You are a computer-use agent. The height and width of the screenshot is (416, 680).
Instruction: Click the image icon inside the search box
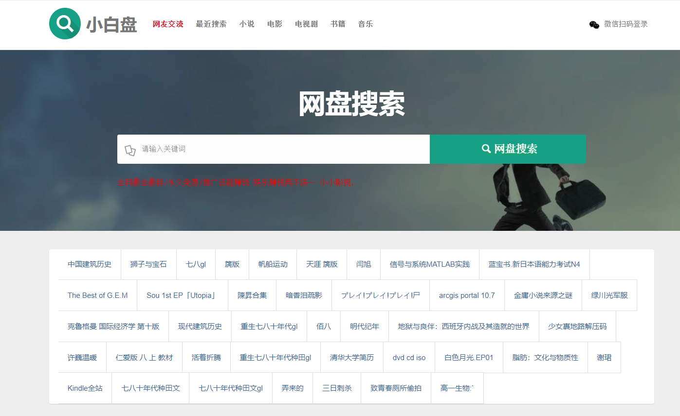tap(130, 150)
